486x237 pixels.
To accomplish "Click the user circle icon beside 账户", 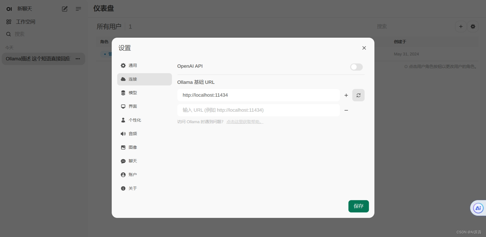I will point(123,175).
